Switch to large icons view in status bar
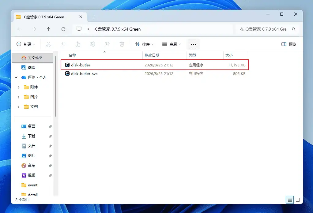Viewport: 313px width, 213px height. click(298, 200)
